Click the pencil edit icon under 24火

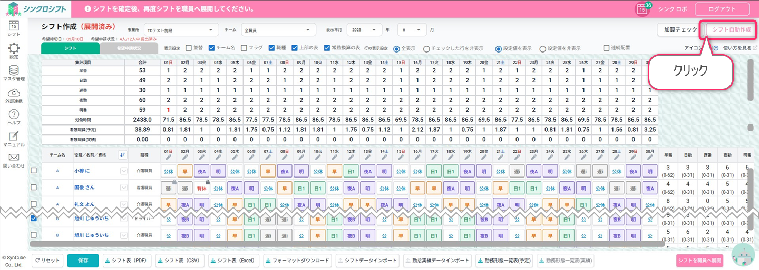[550, 157]
